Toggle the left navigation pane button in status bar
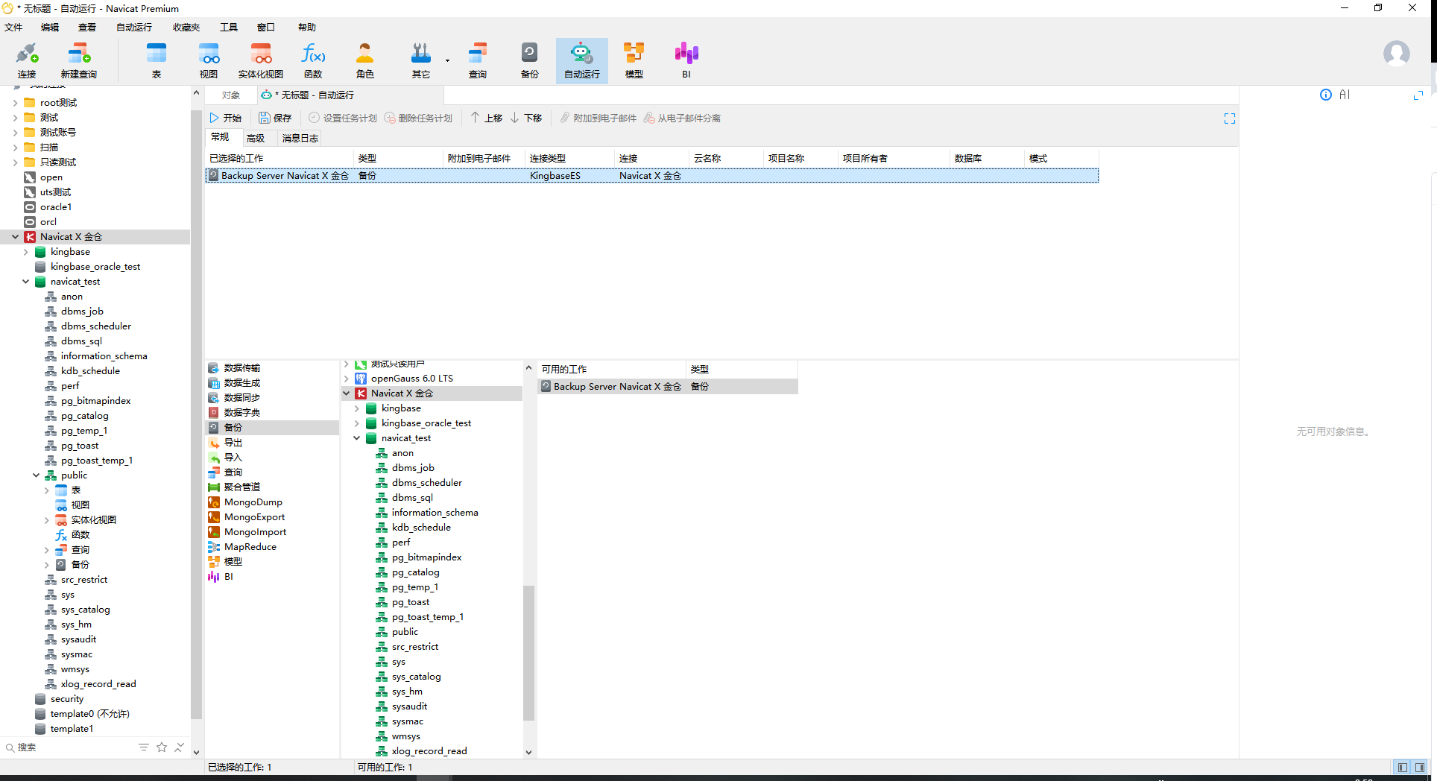Viewport: 1437px width, 781px height. [1403, 768]
